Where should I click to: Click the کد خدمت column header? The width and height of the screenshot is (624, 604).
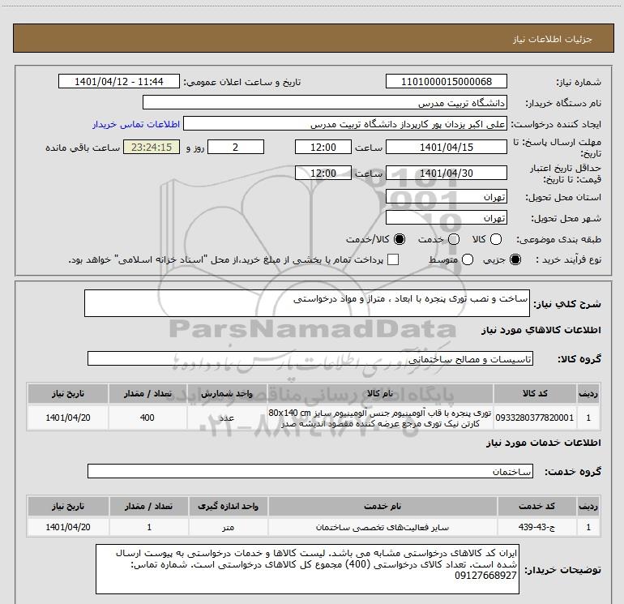pos(536,506)
